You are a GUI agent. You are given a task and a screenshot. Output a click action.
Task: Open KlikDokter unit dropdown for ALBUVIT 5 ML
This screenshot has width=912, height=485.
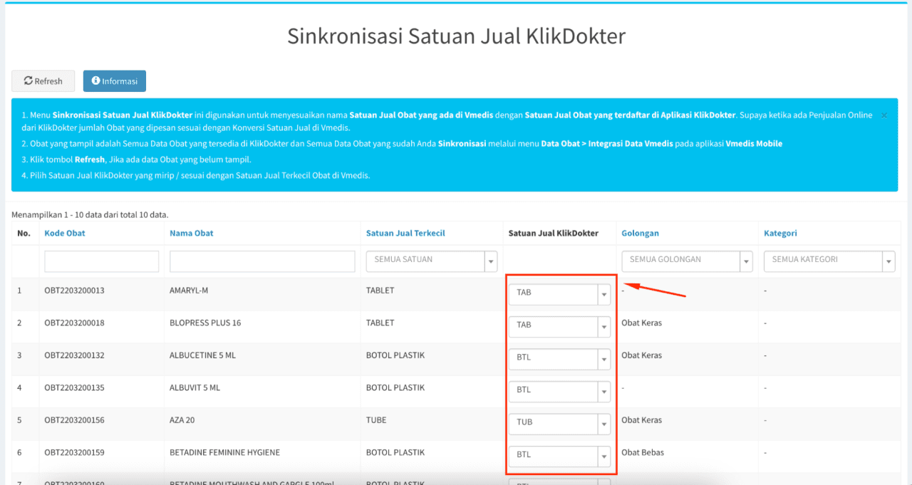[x=559, y=391]
